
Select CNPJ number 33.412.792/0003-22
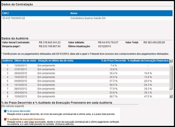[14, 18]
